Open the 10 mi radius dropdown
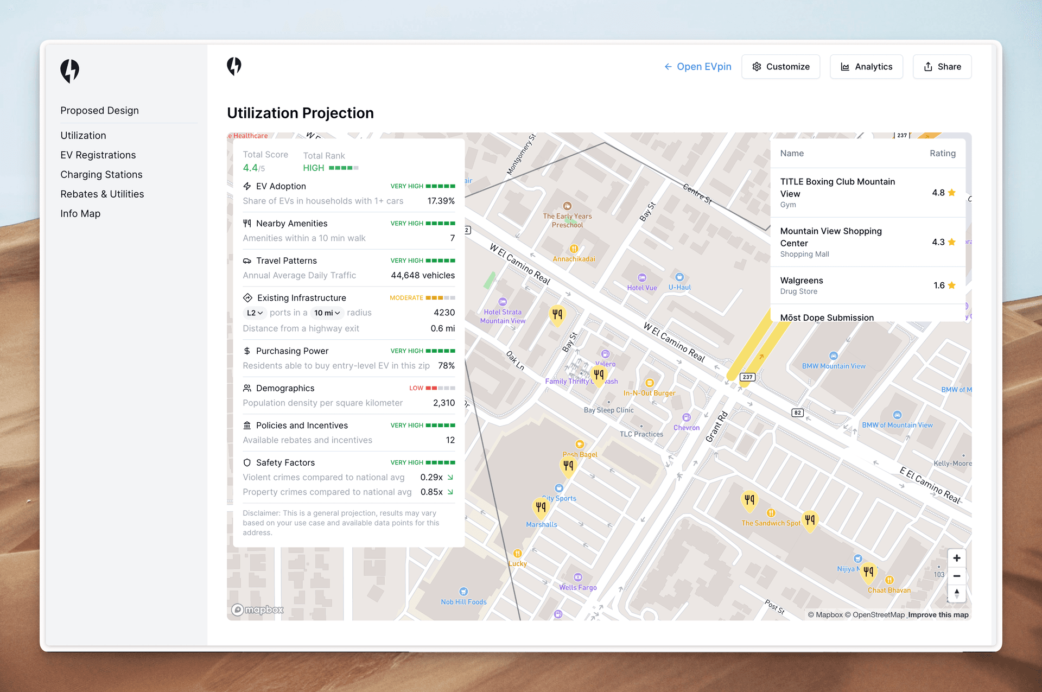The image size is (1042, 692). 327,313
